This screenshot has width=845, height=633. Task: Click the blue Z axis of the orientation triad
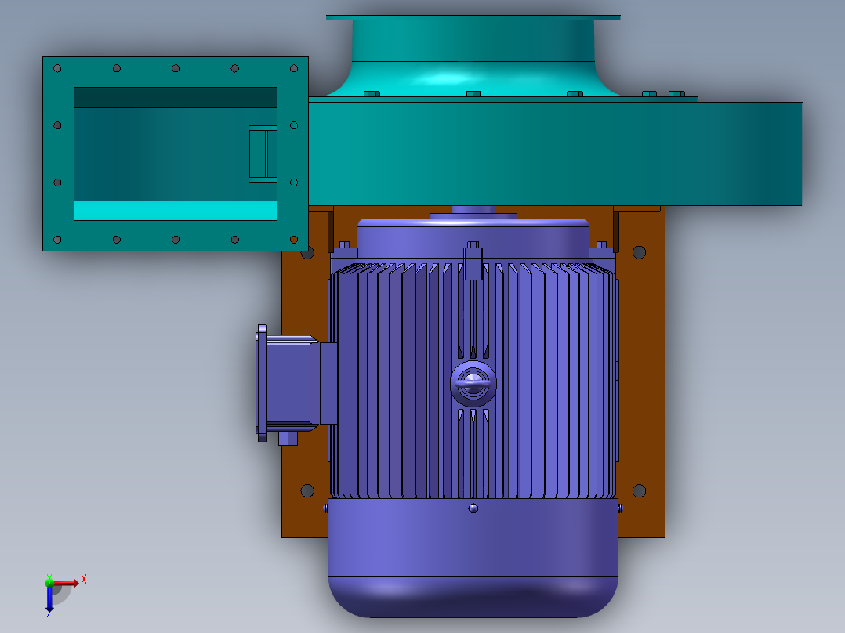(x=49, y=599)
